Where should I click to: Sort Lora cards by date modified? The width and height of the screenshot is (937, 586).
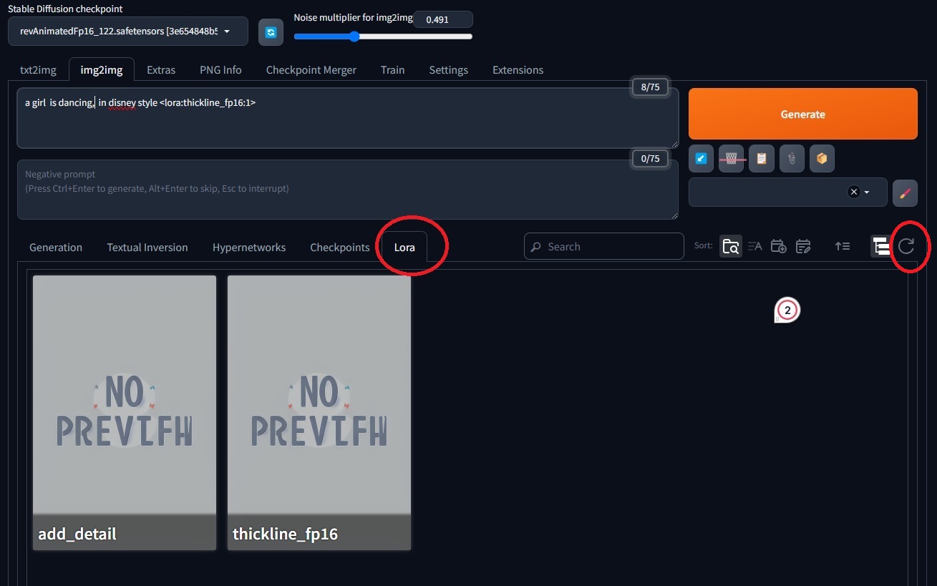point(803,247)
